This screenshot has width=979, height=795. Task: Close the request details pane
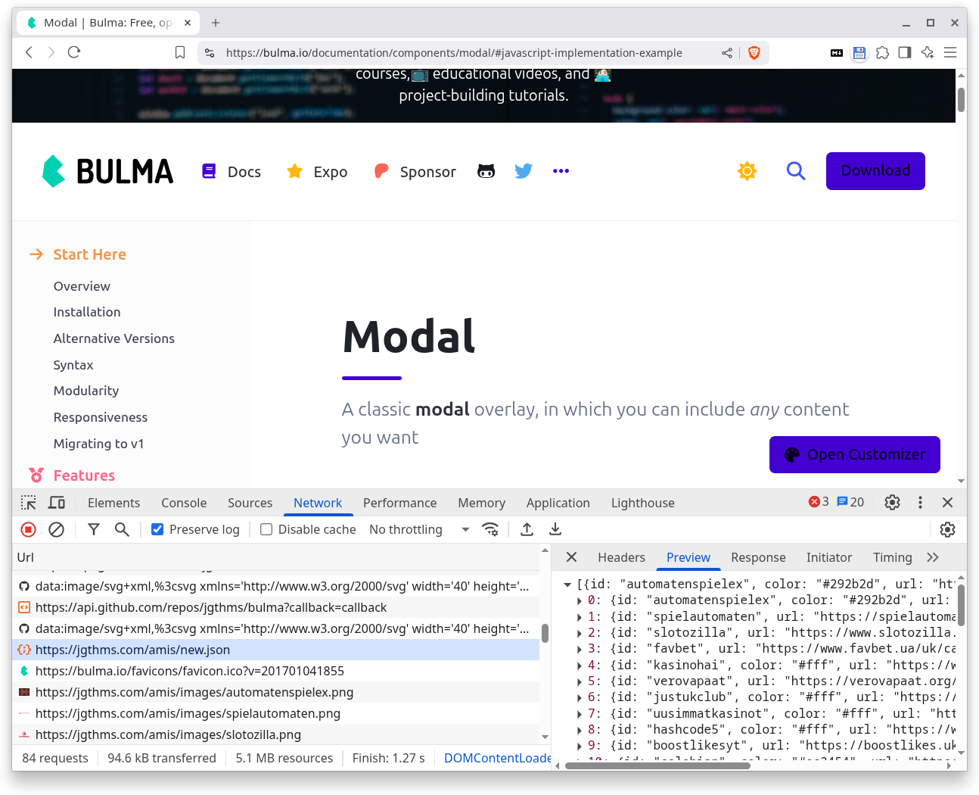[x=571, y=557]
